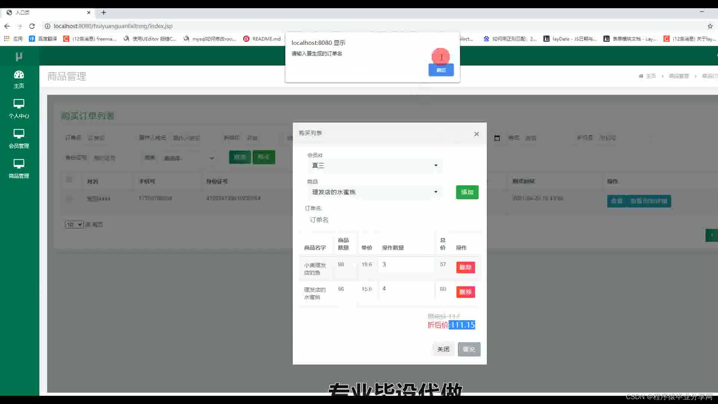Reload the page with browser refresh icon

(x=32, y=26)
